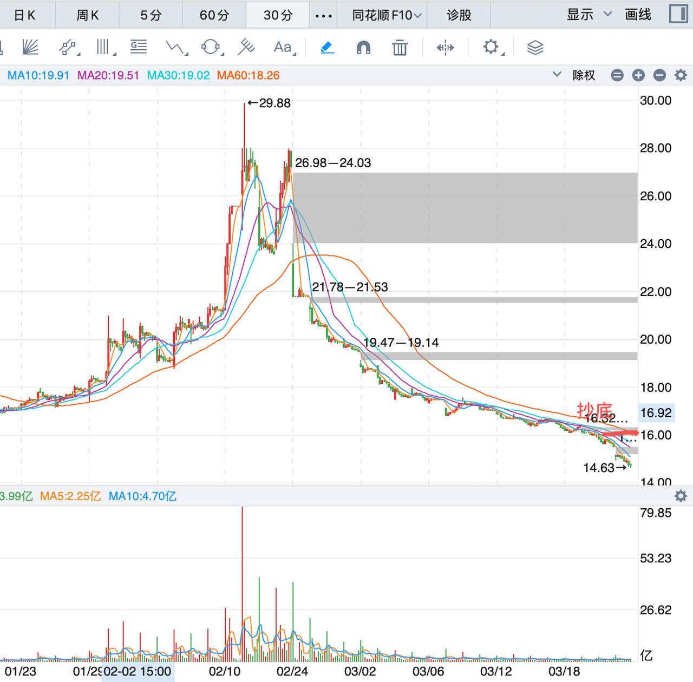Click the round plus zoom button
Image resolution: width=693 pixels, height=682 pixels.
638,75
